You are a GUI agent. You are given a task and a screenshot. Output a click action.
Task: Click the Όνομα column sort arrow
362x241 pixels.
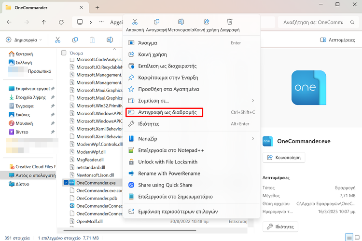pyautogui.click(x=114, y=49)
